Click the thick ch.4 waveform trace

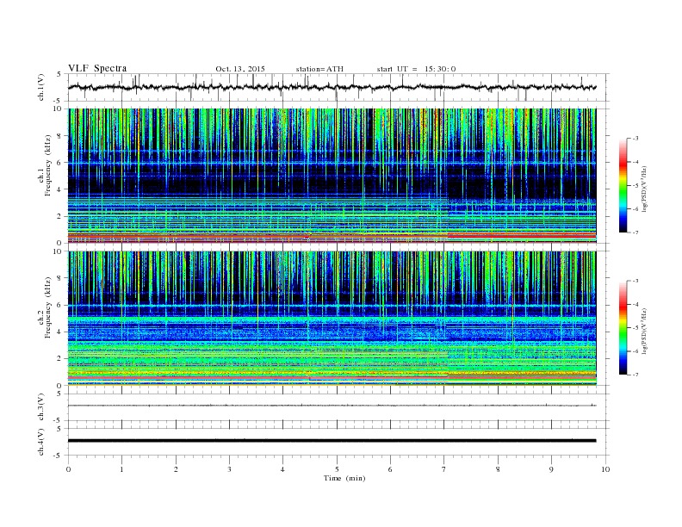coord(332,441)
